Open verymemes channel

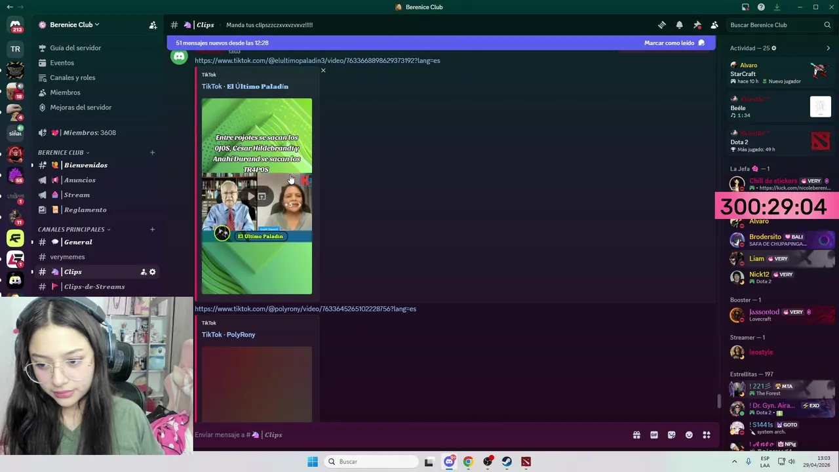[96, 257]
